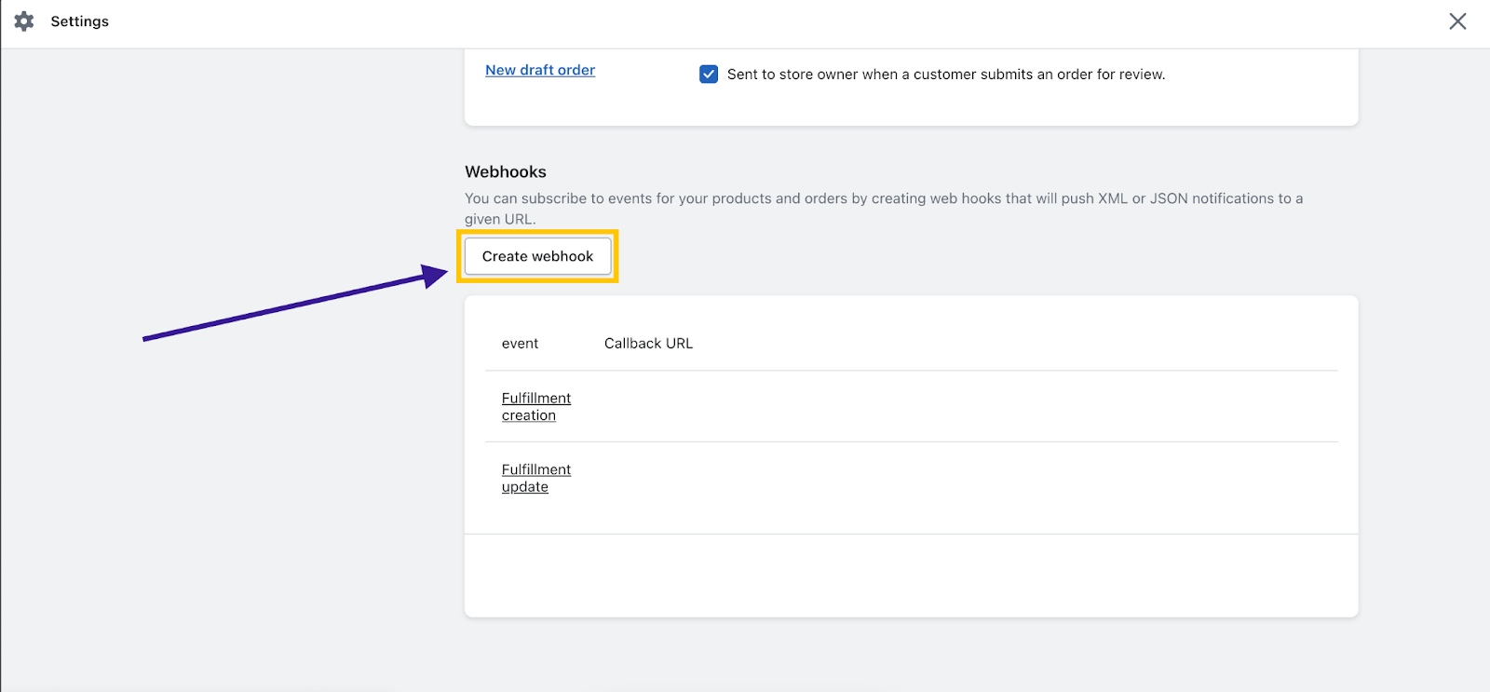
Task: Click the event column header
Action: 520,344
